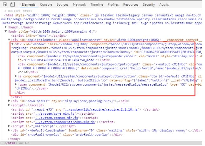Click the type="OK" attribute on messageDialog span
The height and width of the screenshot is (146, 205).
(178, 84)
